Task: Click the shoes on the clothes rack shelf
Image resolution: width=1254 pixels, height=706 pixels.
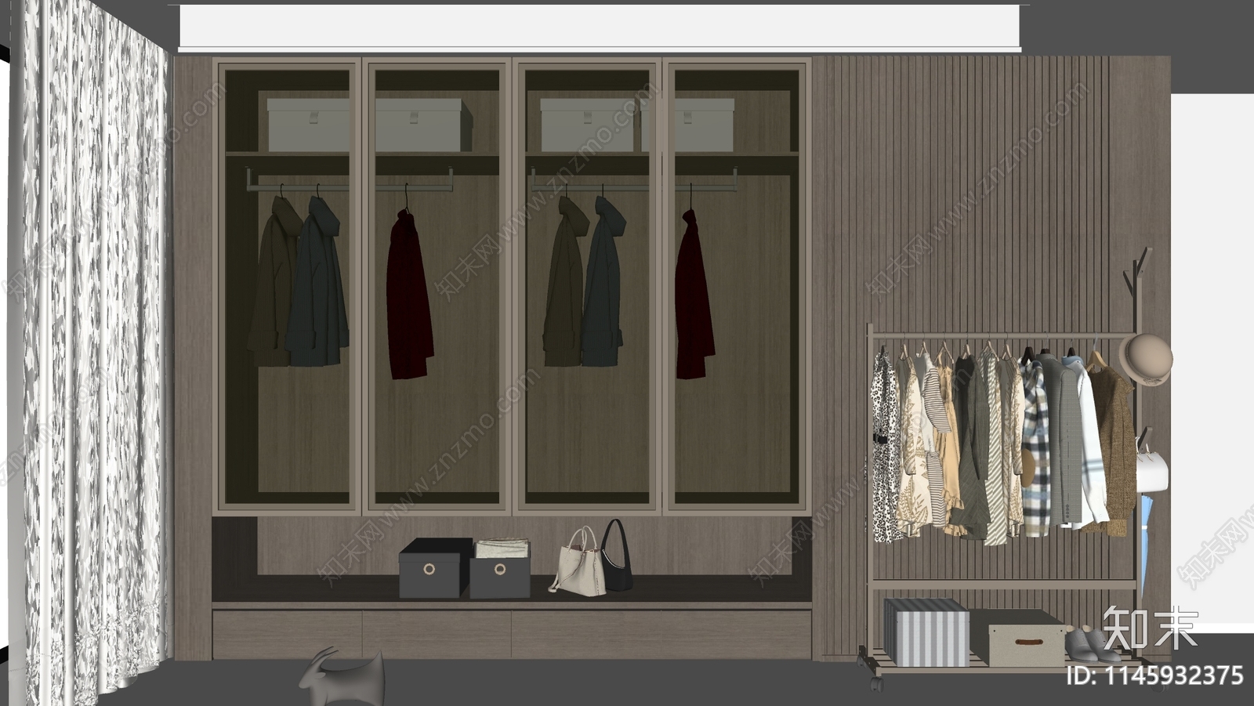Action: [1095, 645]
